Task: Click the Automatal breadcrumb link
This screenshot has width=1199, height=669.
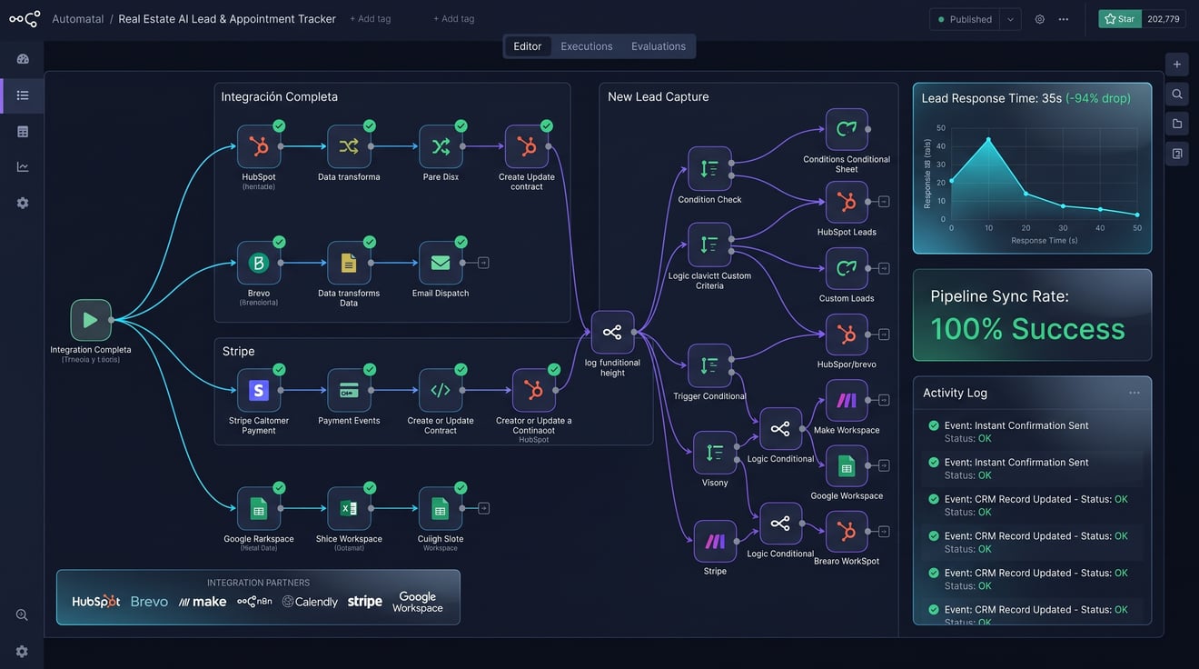Action: [78, 19]
